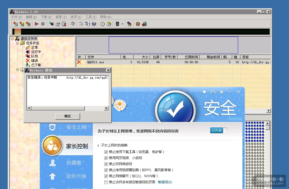289x189 pixels.
Task: Open options with the gear toolbar icon
Action: click(138, 24)
